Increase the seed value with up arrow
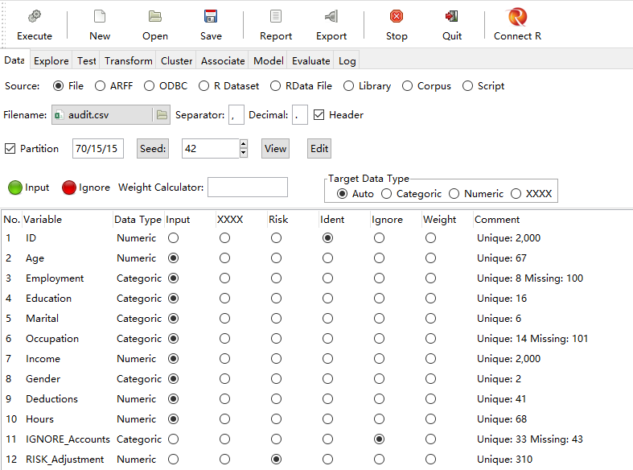633x470 pixels. point(244,144)
